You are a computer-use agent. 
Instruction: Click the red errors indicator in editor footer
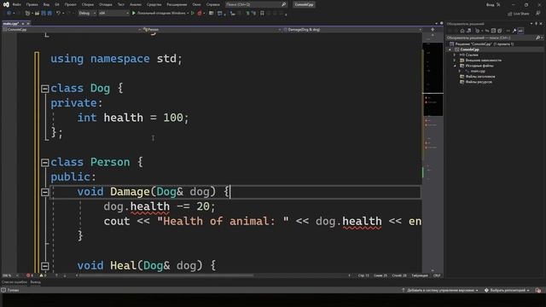point(30,275)
